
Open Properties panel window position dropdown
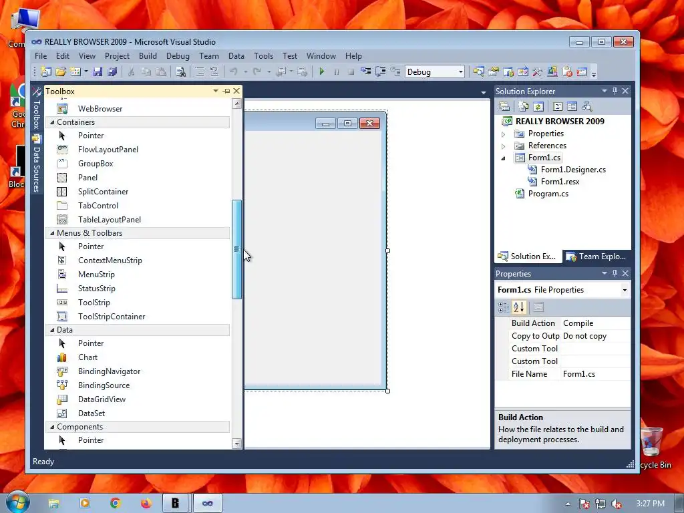[x=604, y=273]
